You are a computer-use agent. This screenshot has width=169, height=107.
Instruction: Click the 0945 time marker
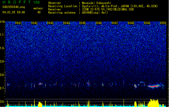pyautogui.click(x=82, y=23)
